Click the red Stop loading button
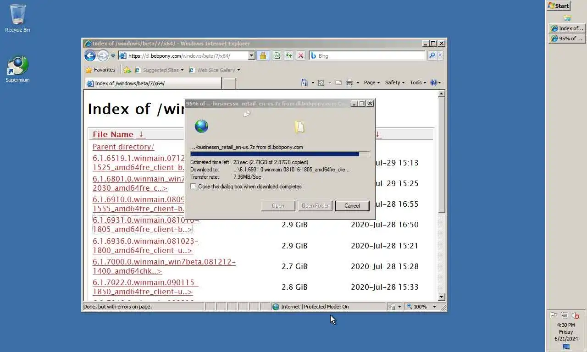 (x=300, y=55)
